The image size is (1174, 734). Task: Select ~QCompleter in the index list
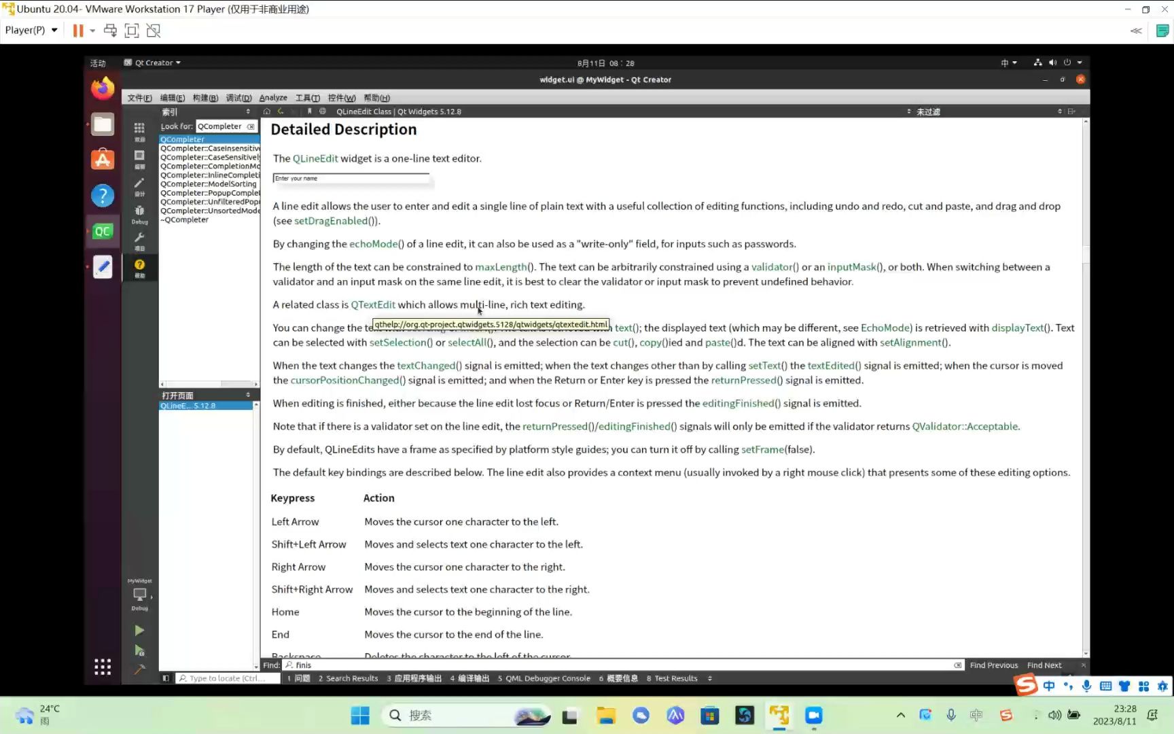point(209,220)
